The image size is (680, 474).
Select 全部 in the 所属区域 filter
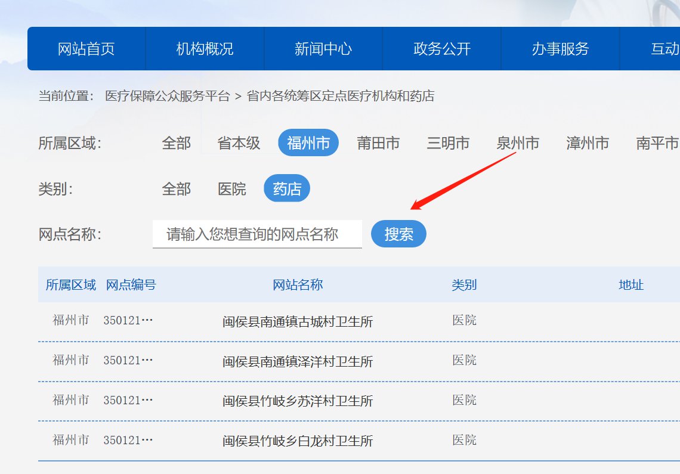(x=176, y=143)
